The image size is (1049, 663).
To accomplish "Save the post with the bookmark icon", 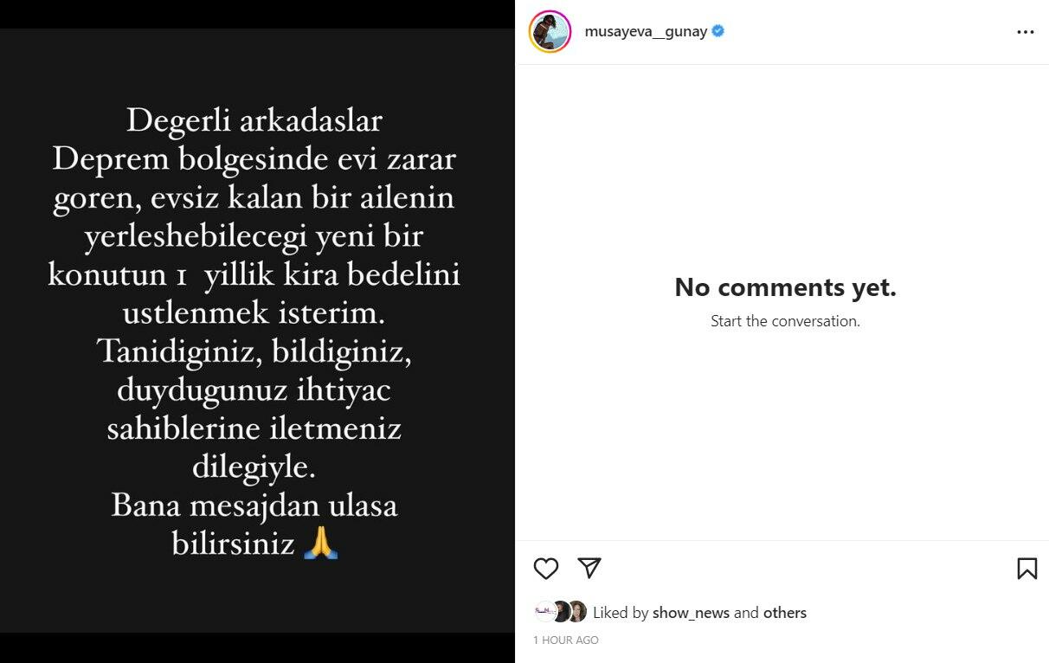I will 1026,568.
